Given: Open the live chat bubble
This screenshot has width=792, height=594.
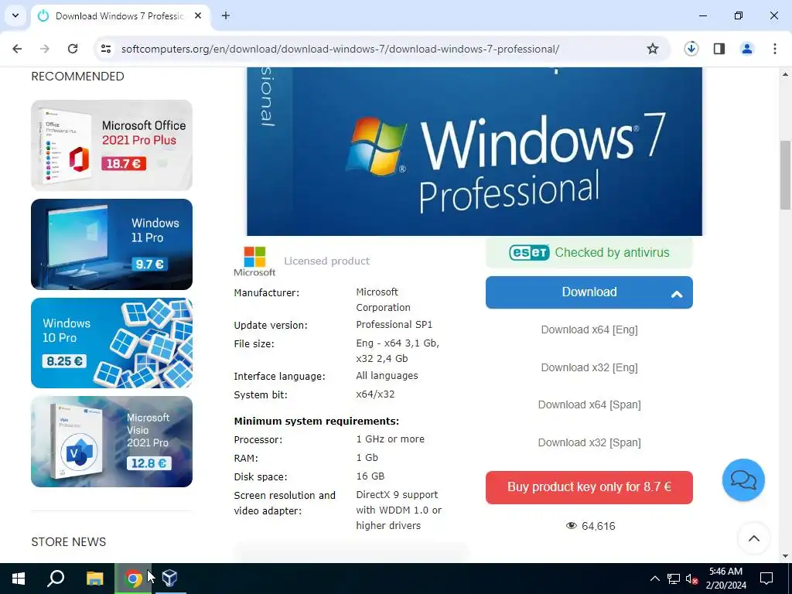Looking at the screenshot, I should [743, 480].
